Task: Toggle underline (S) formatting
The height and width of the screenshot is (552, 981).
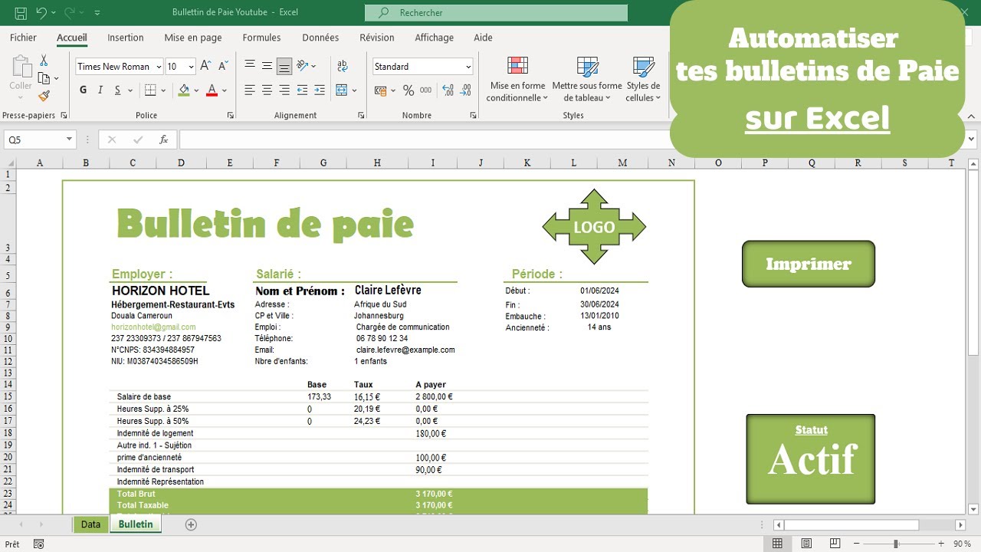Action: tap(119, 90)
